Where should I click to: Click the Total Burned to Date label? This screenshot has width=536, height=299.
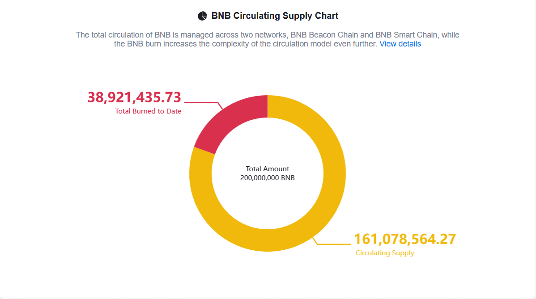[x=148, y=111]
